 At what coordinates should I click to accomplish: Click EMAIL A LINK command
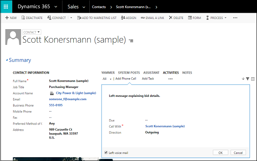pos(153,18)
